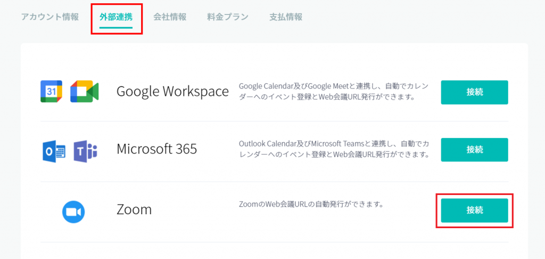Click the Google Meet icon

tap(85, 92)
